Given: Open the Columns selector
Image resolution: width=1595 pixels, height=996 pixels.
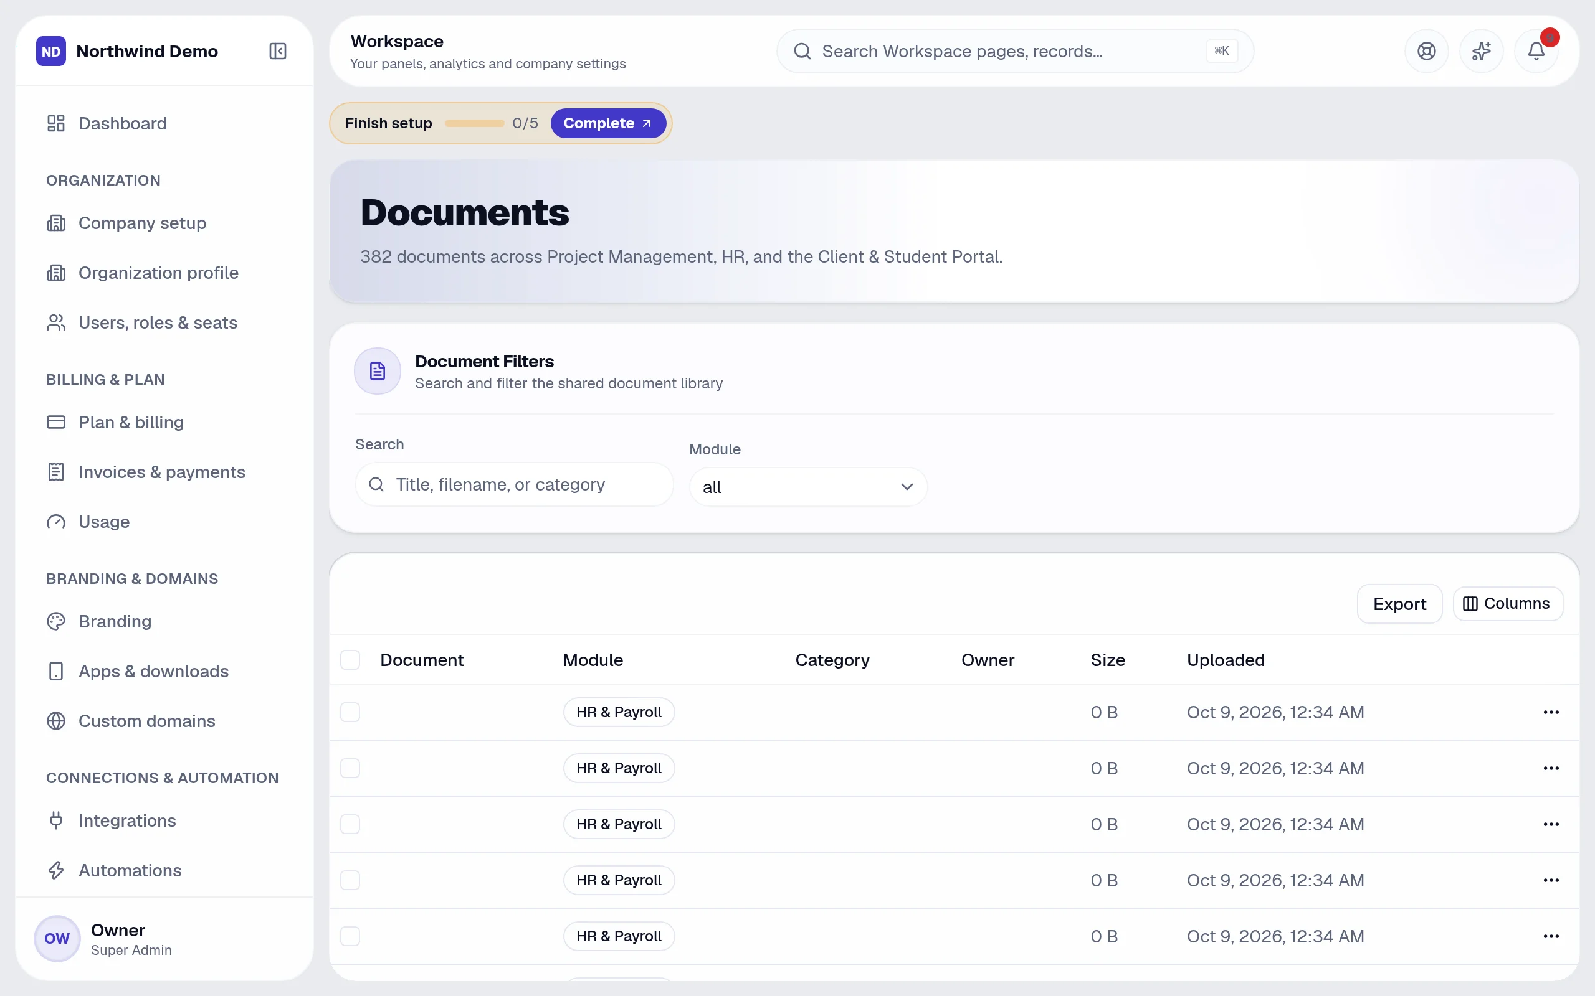Looking at the screenshot, I should point(1507,603).
